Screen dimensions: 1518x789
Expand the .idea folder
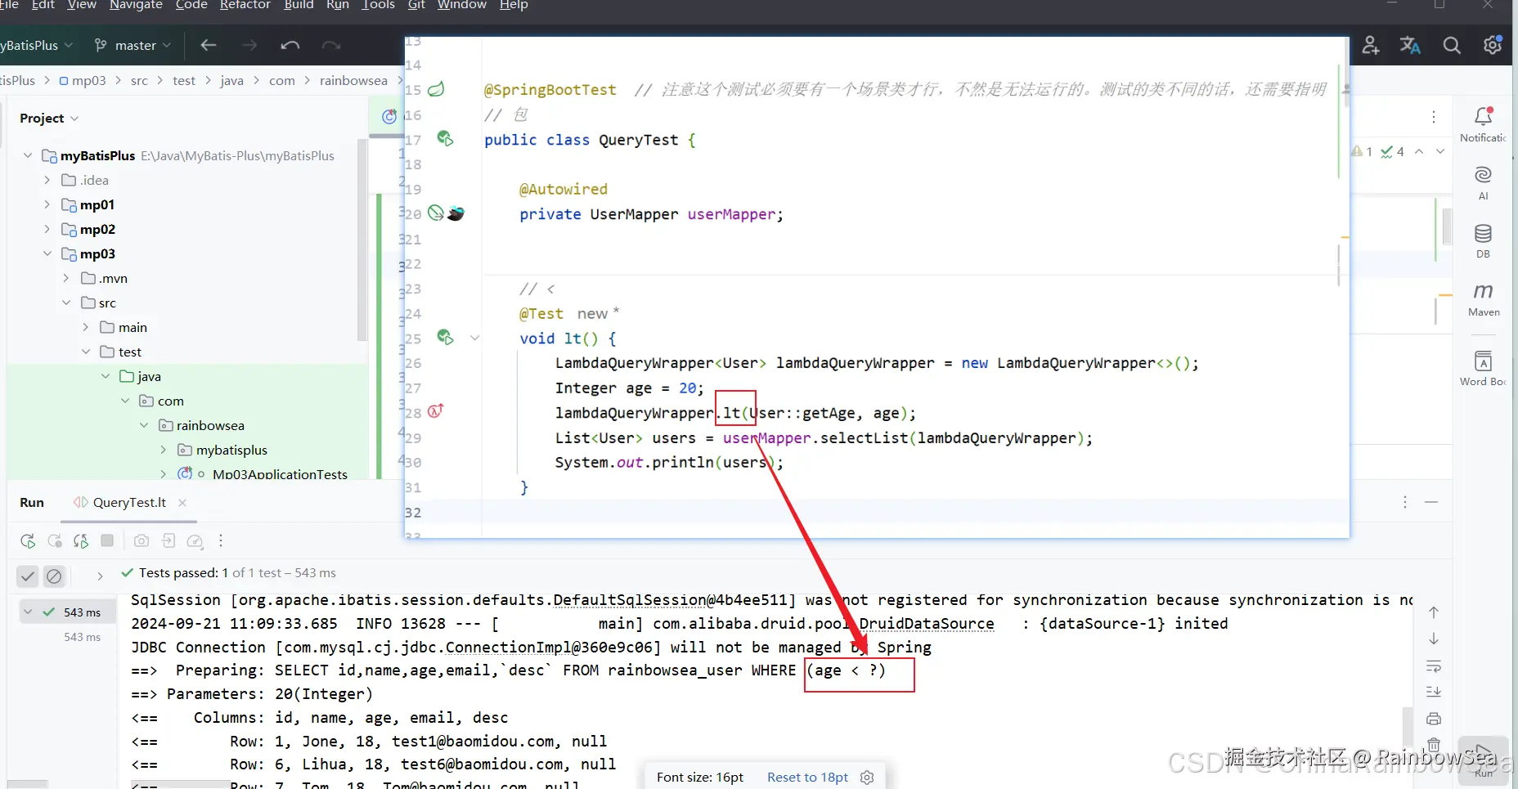pos(47,180)
